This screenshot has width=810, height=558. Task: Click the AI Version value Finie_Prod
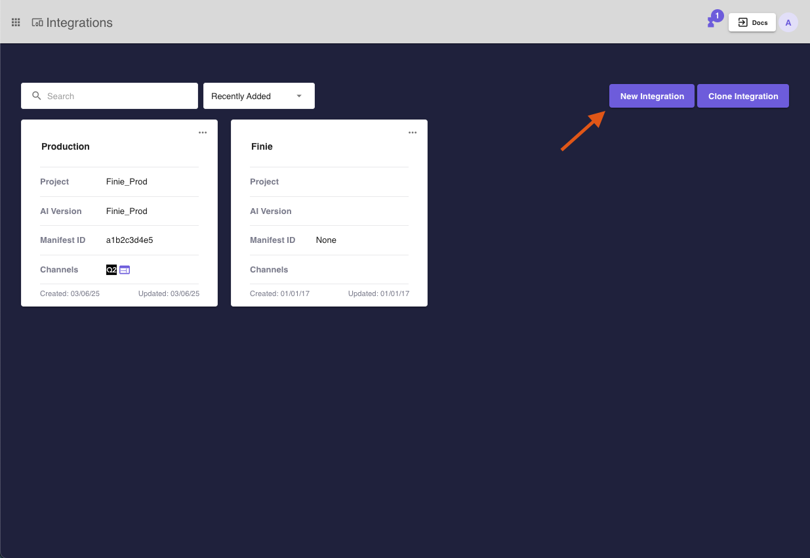point(127,211)
